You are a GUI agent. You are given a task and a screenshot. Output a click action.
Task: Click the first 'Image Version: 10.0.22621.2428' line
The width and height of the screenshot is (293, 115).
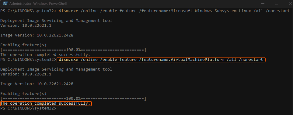pos(37,35)
